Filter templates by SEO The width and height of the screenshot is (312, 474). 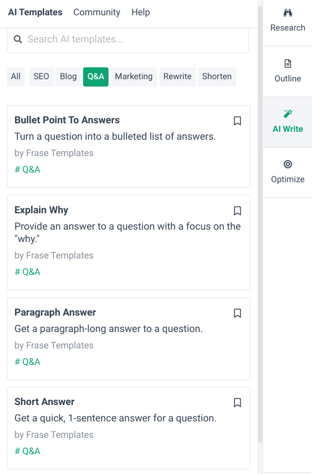coord(41,77)
